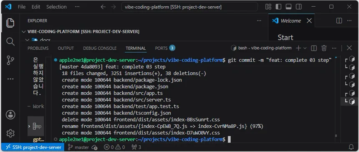Switch to the OUTPUT tab

[x=66, y=48]
